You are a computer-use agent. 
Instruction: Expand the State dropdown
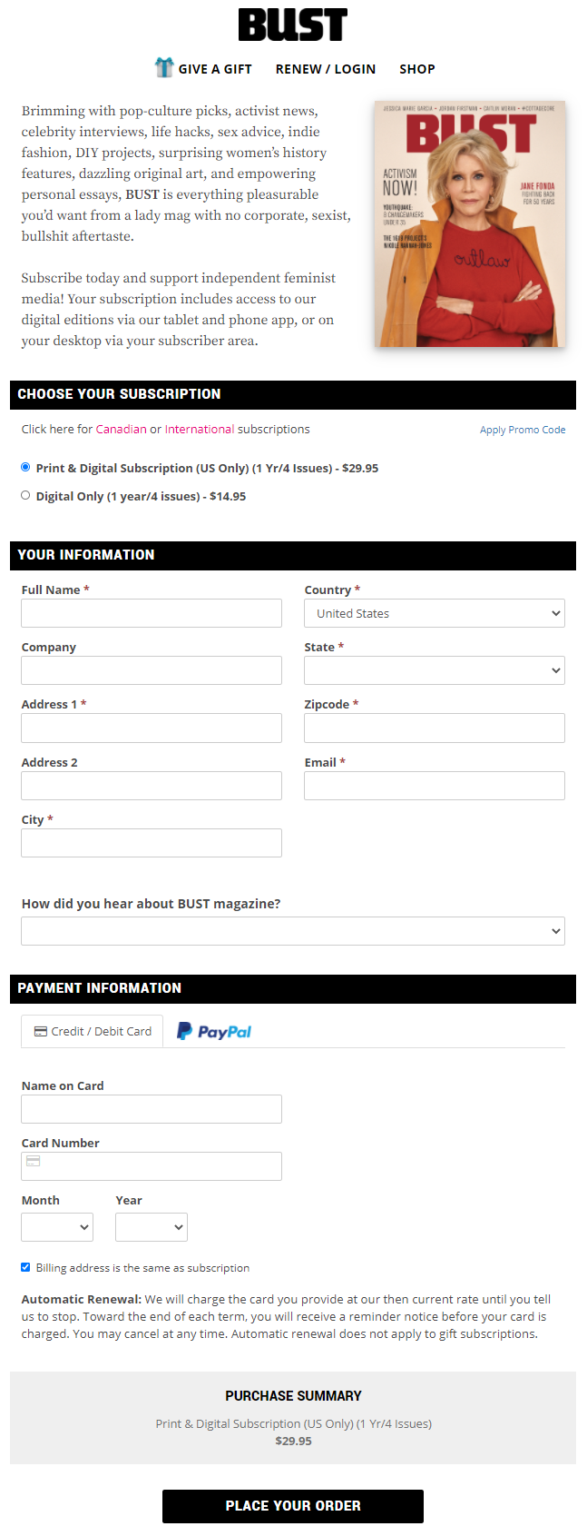[434, 670]
